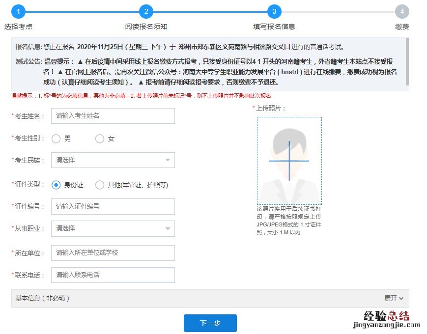Open the 从事职业 dropdown
The width and height of the screenshot is (427, 334).
pos(113,228)
